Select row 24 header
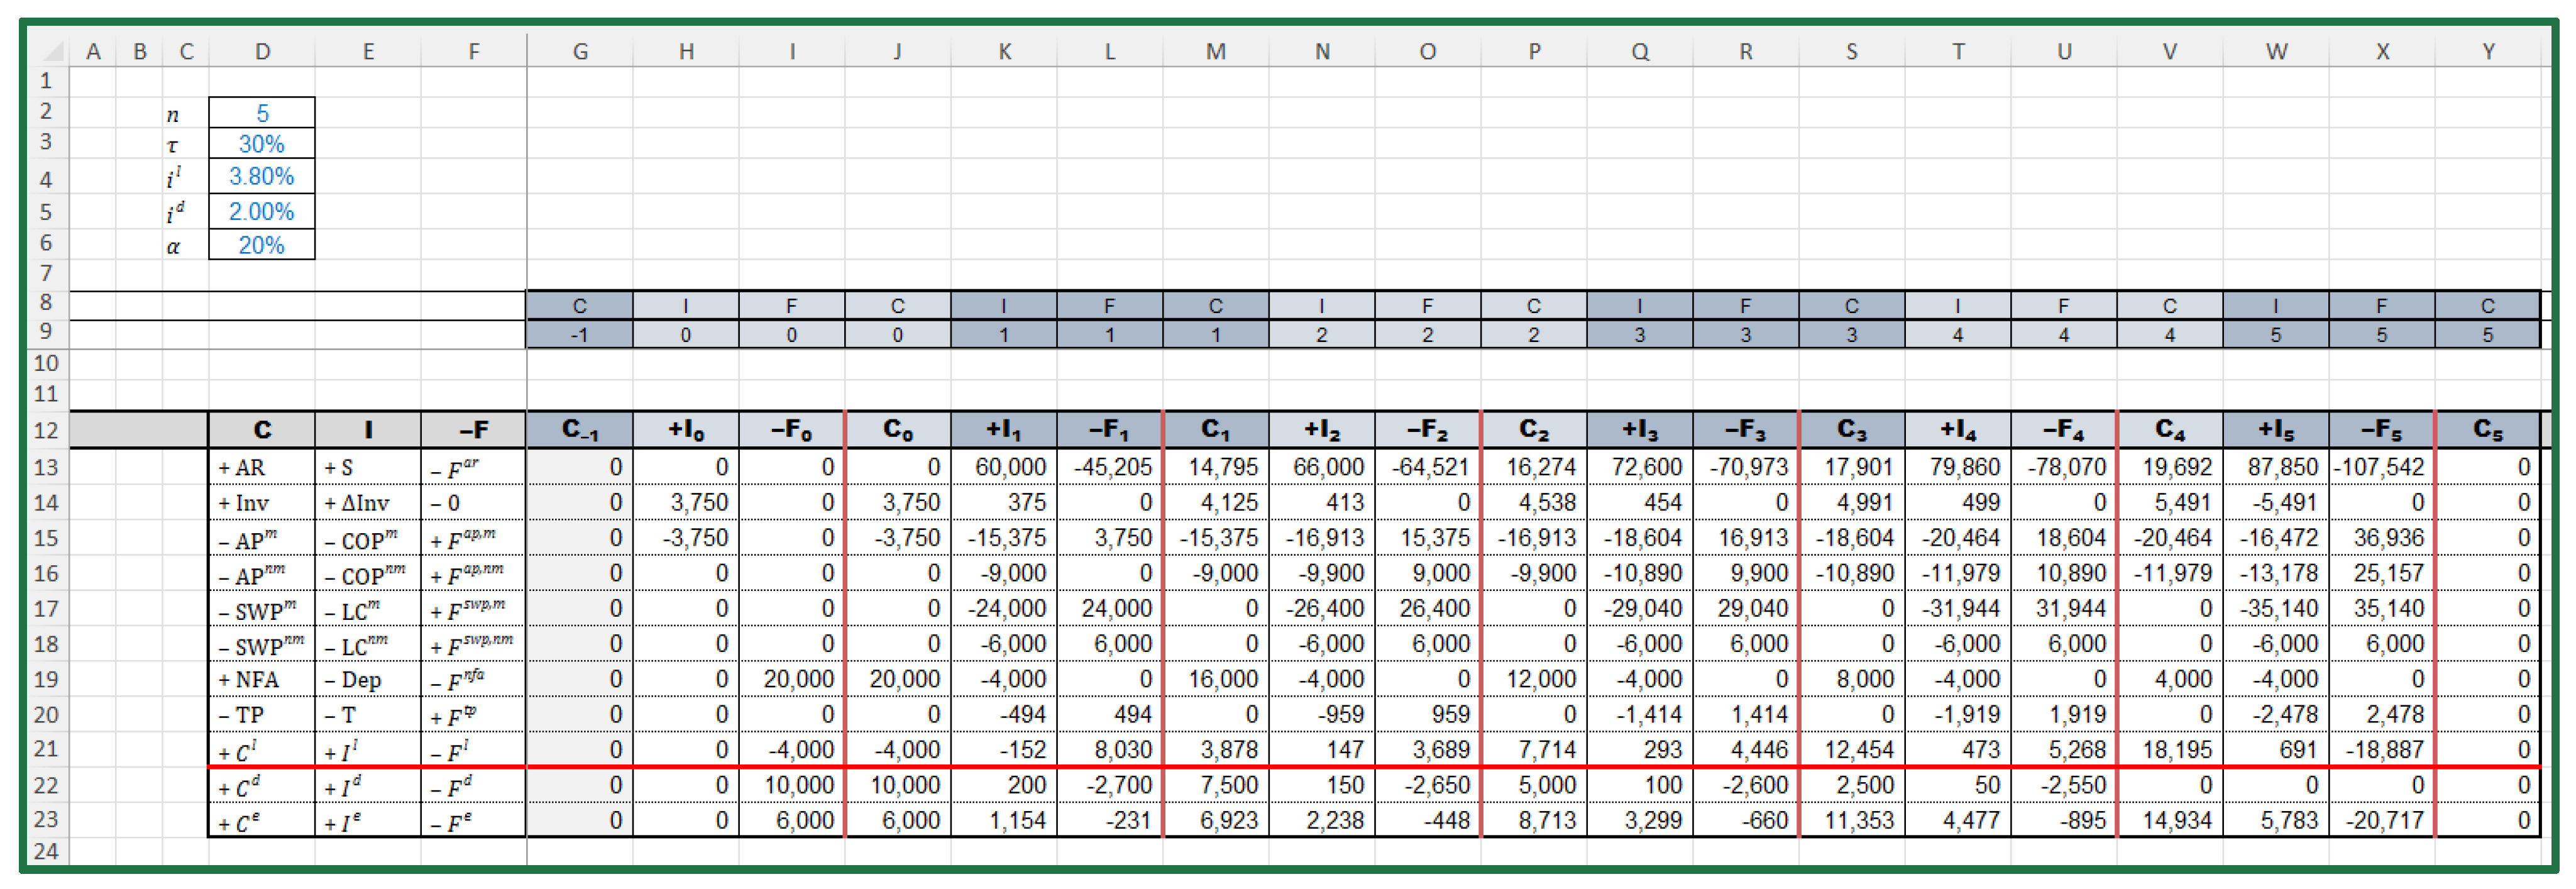Image resolution: width=2576 pixels, height=889 pixels. click(x=46, y=851)
